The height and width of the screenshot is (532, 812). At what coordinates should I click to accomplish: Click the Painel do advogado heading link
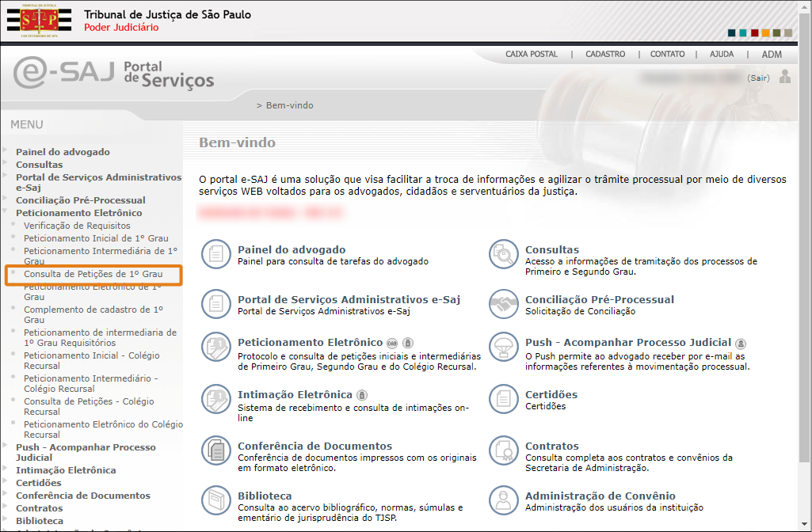(292, 249)
